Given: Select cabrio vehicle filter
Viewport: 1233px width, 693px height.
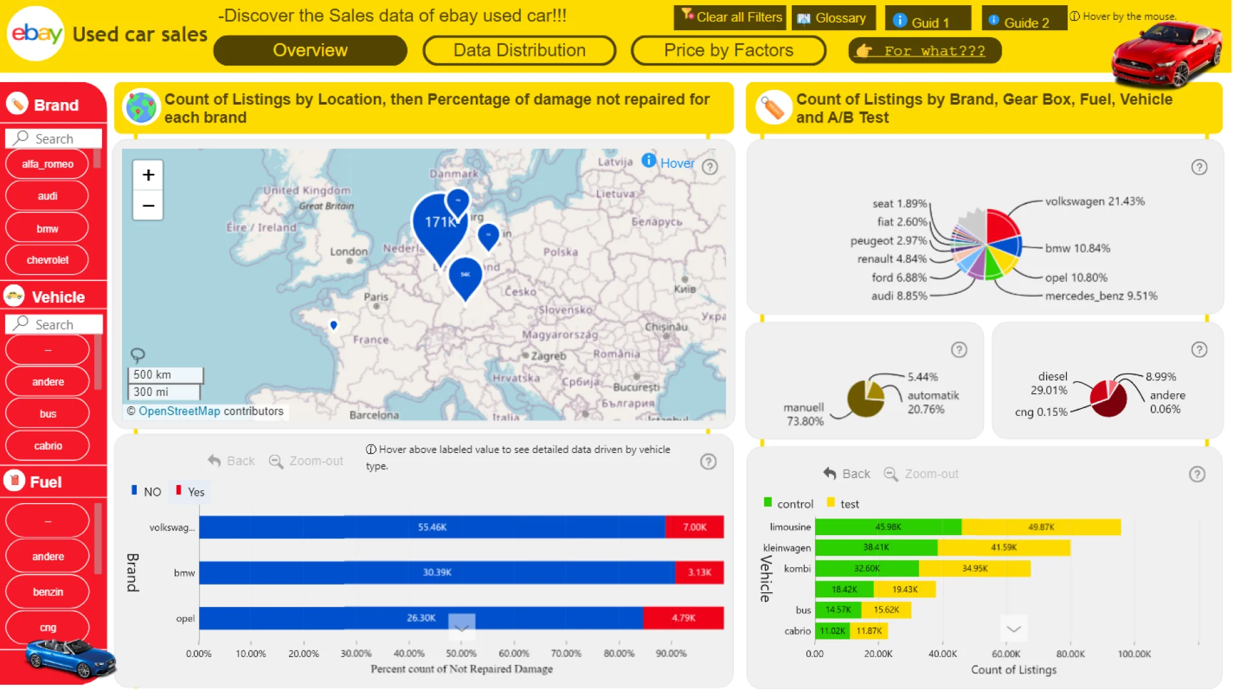Looking at the screenshot, I should click(48, 446).
